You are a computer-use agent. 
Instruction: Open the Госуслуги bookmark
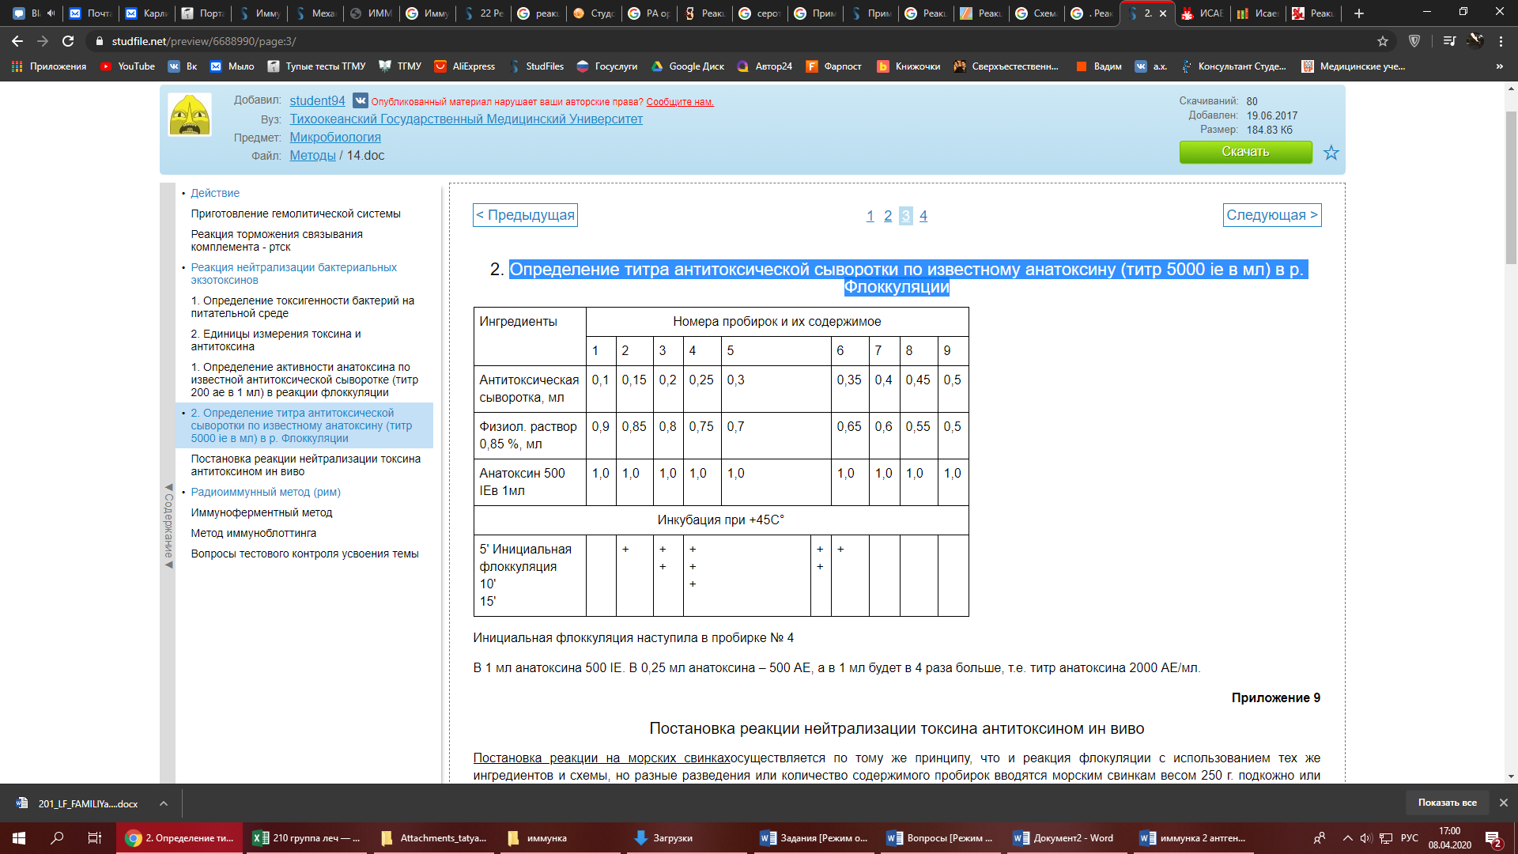point(607,66)
